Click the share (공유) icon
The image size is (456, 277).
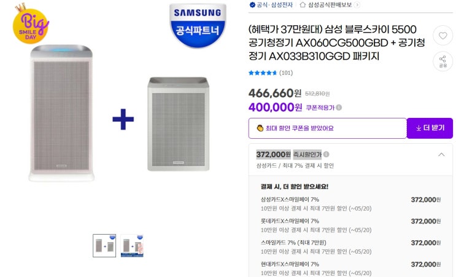[442, 60]
